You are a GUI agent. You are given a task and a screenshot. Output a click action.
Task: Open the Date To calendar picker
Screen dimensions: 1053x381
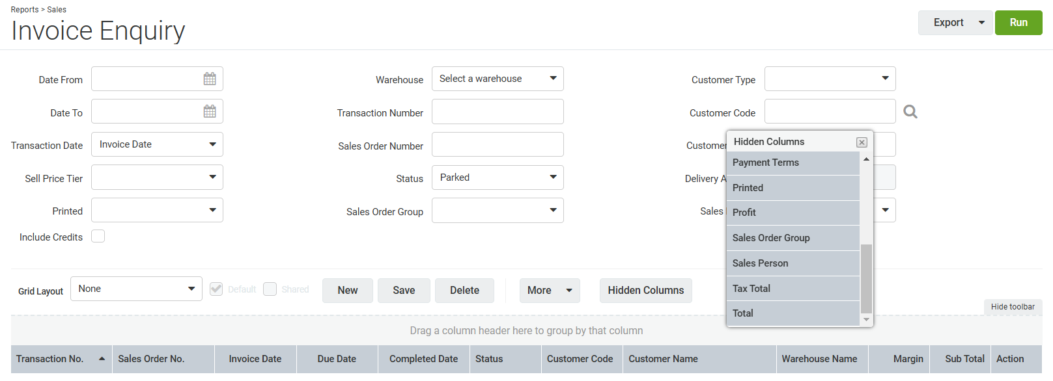click(x=210, y=111)
